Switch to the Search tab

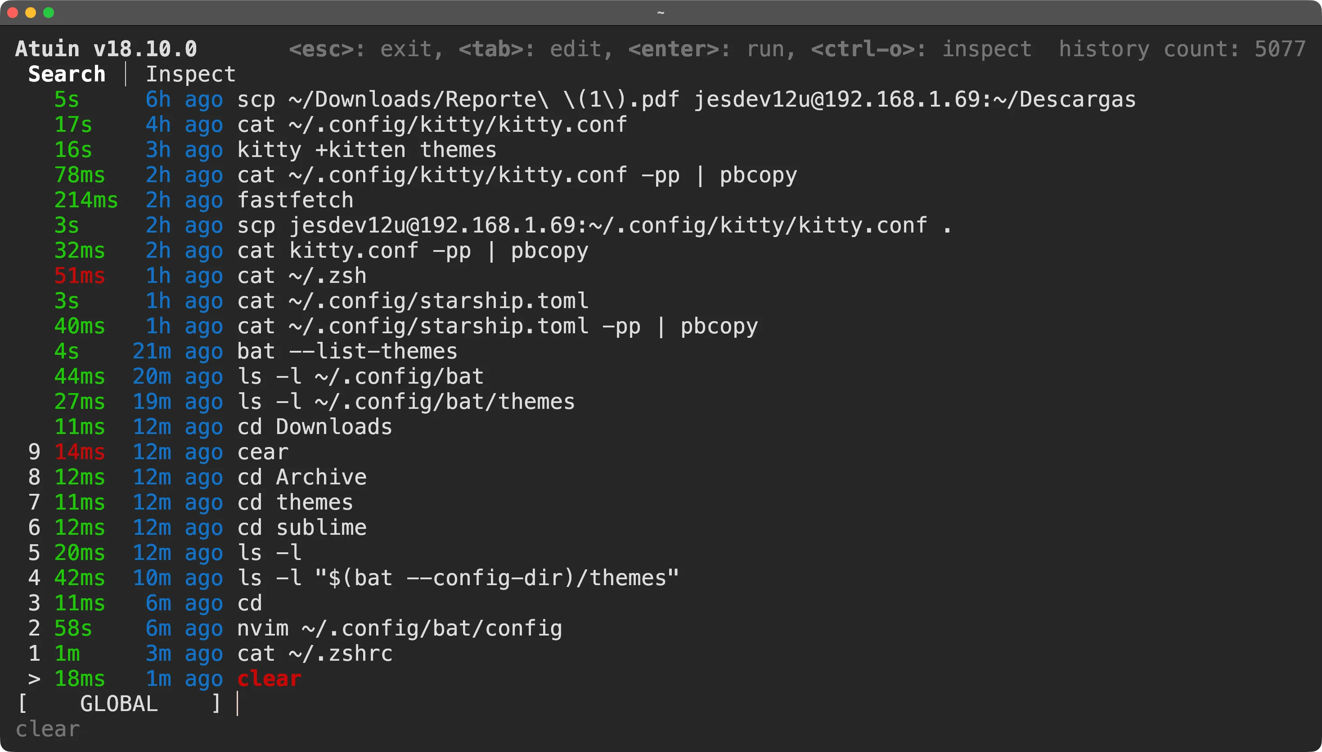pyautogui.click(x=66, y=73)
